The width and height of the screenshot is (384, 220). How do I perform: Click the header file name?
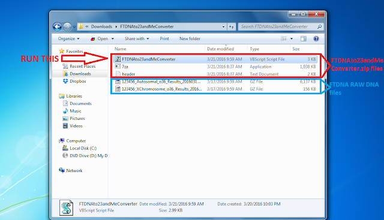click(x=128, y=74)
